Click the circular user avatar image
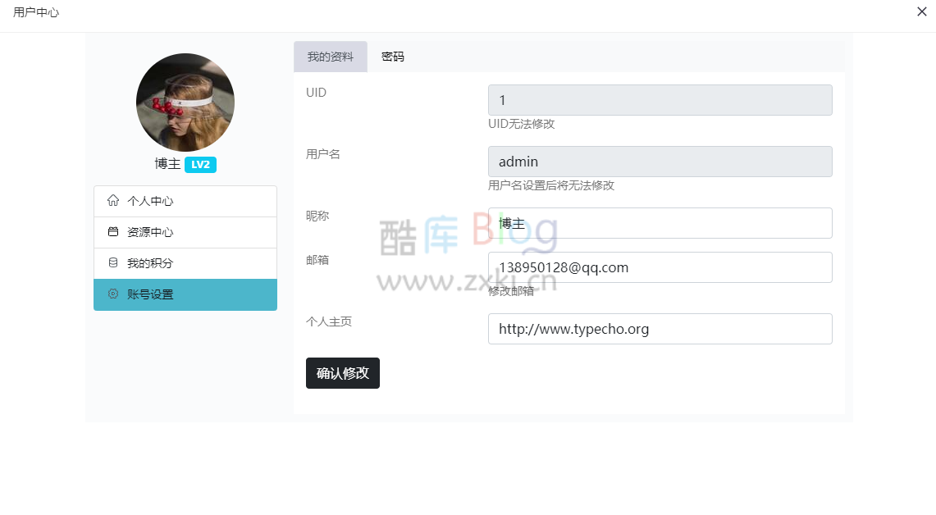The image size is (936, 515). tap(185, 102)
